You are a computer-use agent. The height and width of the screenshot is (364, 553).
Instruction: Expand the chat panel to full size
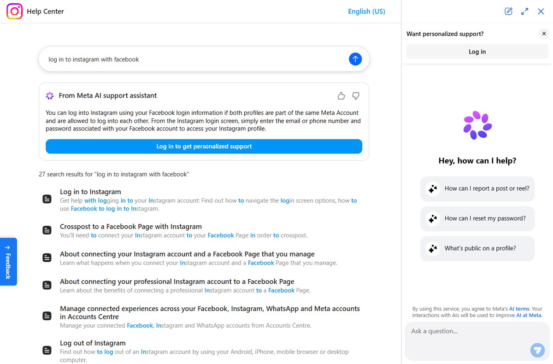click(524, 12)
